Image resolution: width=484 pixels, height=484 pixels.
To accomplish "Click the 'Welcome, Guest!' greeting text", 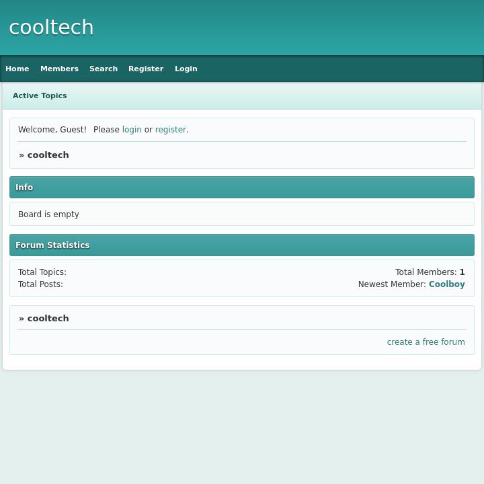I will pyautogui.click(x=52, y=130).
